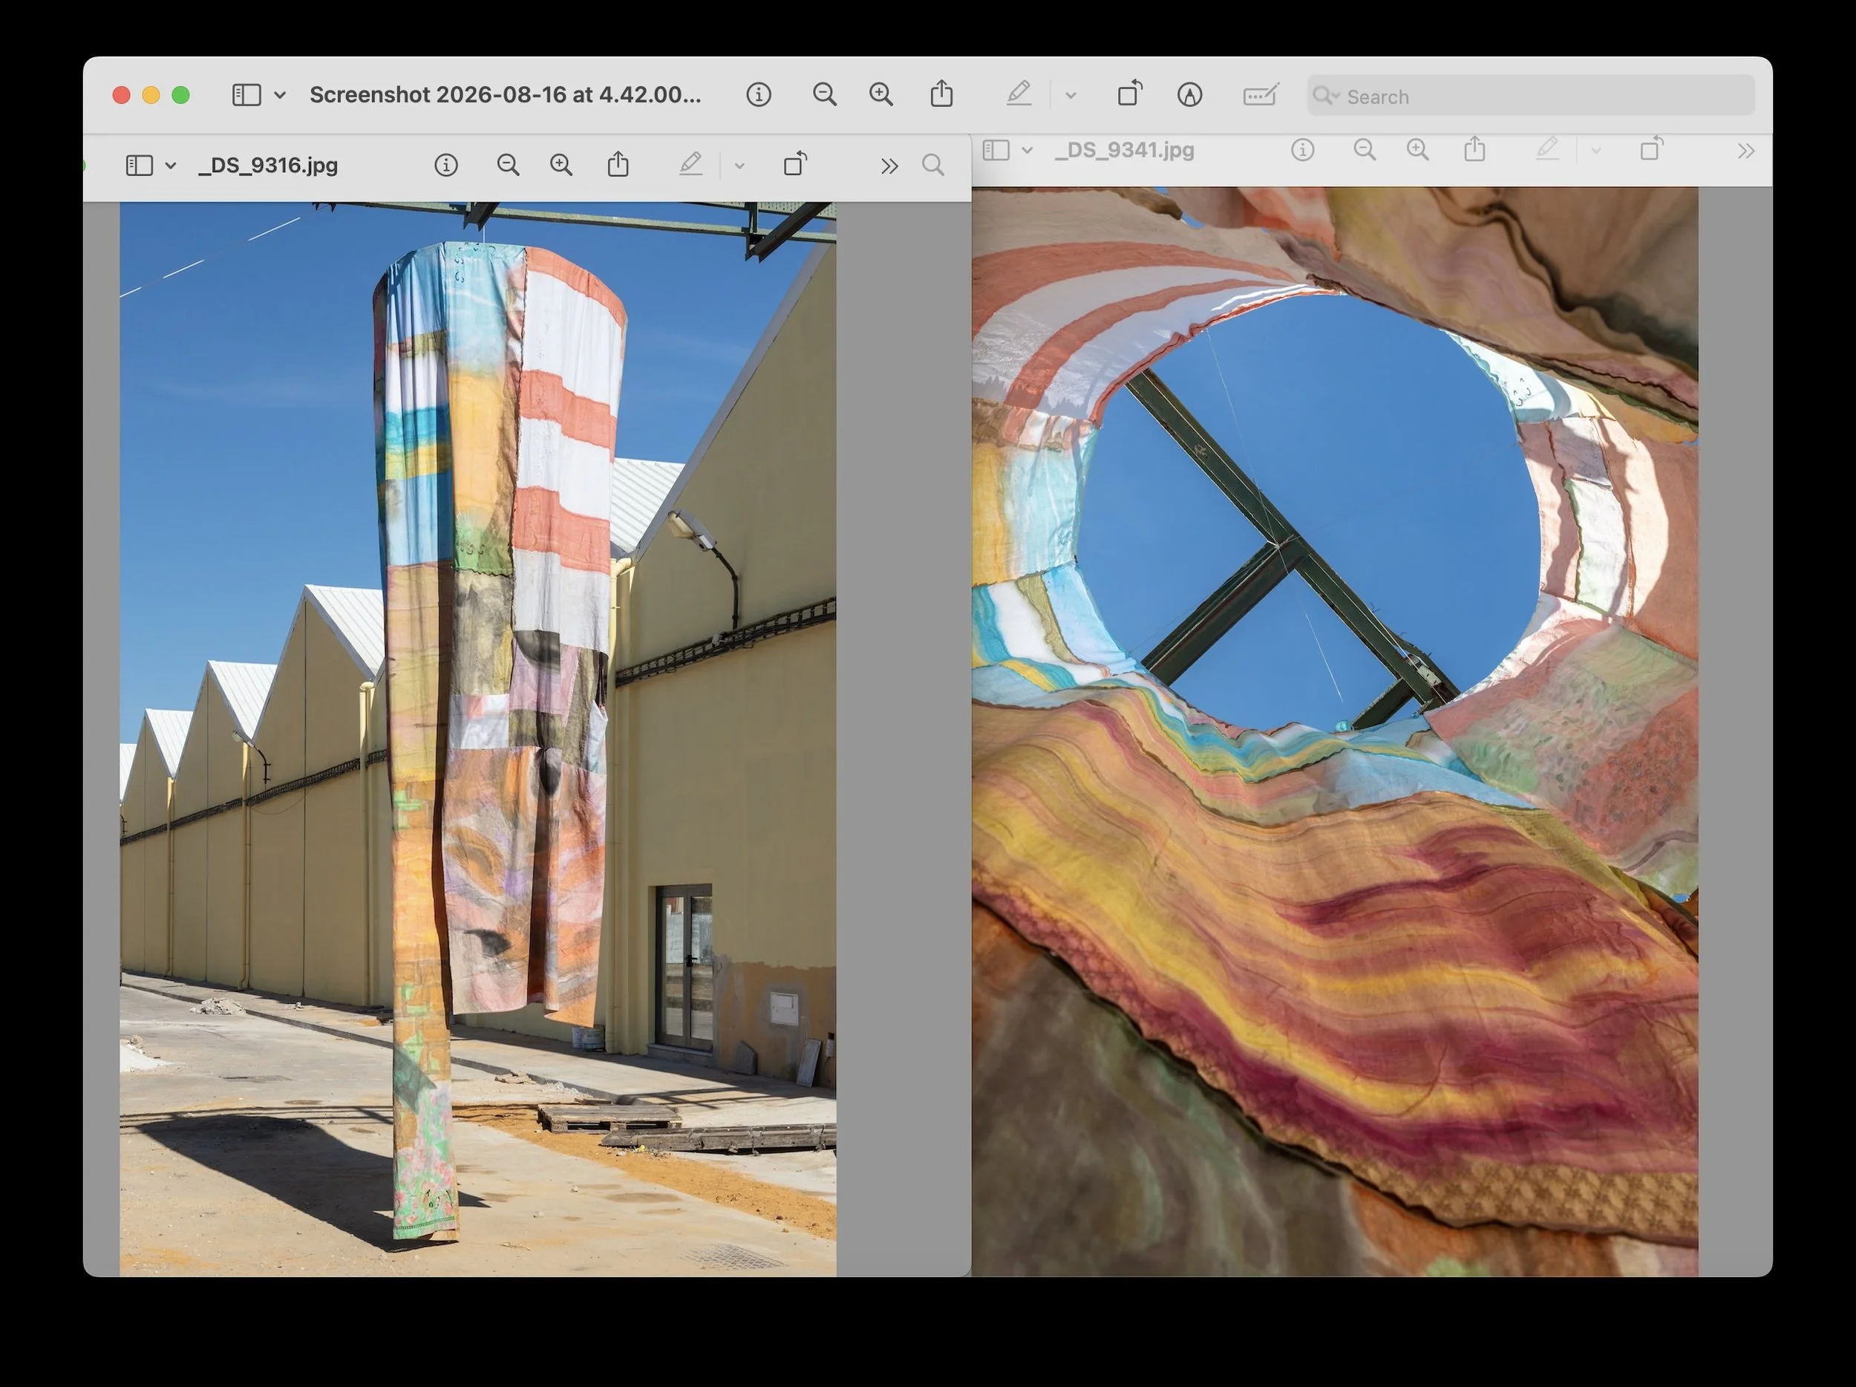Zoom out using main toolbar magnifier
The image size is (1856, 1387).
(x=825, y=95)
